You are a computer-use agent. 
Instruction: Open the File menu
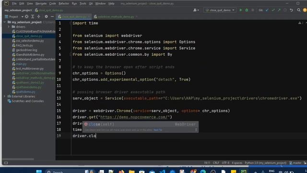point(14,3)
